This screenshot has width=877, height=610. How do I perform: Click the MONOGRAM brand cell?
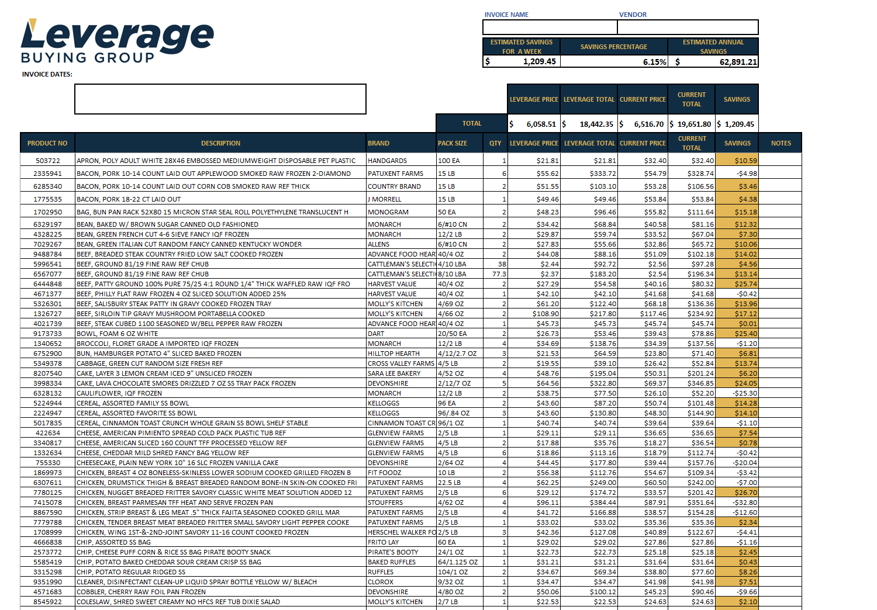401,212
